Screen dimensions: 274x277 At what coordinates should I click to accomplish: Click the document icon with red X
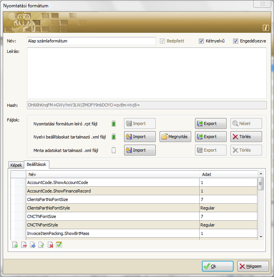click(50, 245)
